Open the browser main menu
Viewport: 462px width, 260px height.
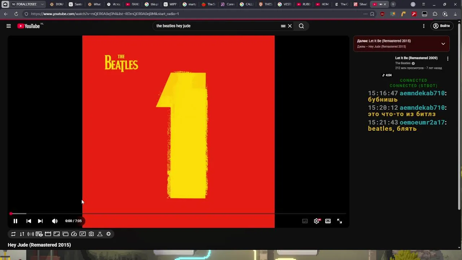423,4
